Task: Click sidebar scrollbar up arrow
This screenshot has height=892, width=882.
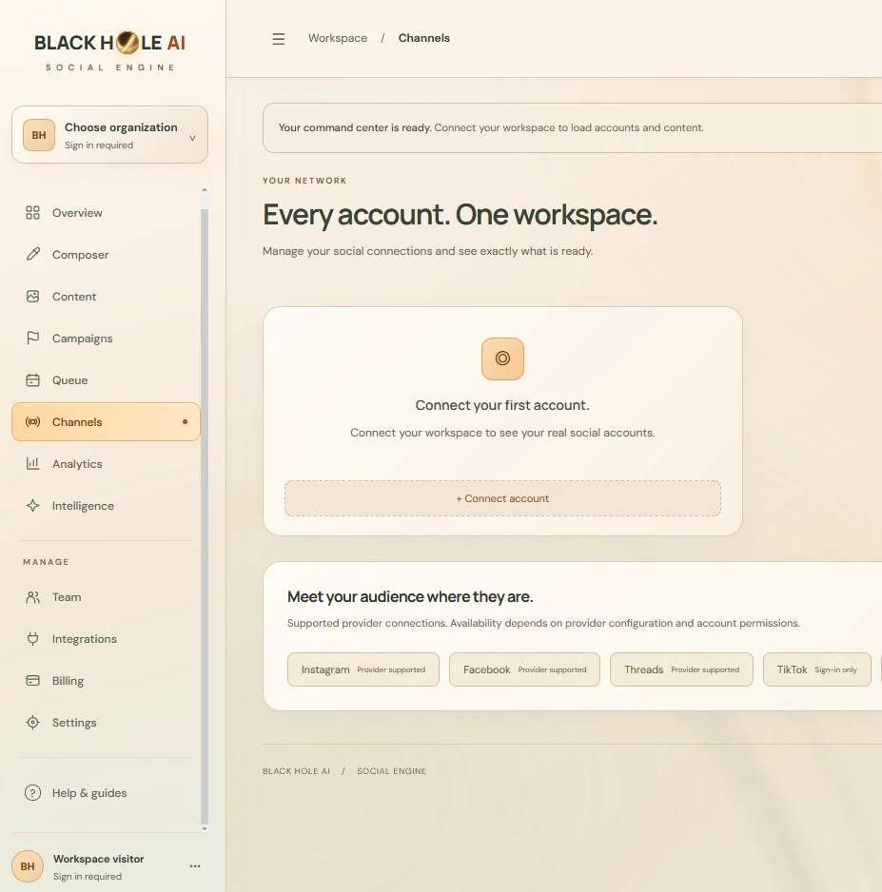Action: point(205,190)
